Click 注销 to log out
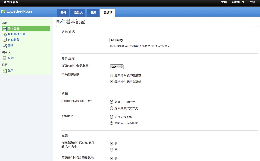This screenshot has height=161, width=260. pos(252,2)
